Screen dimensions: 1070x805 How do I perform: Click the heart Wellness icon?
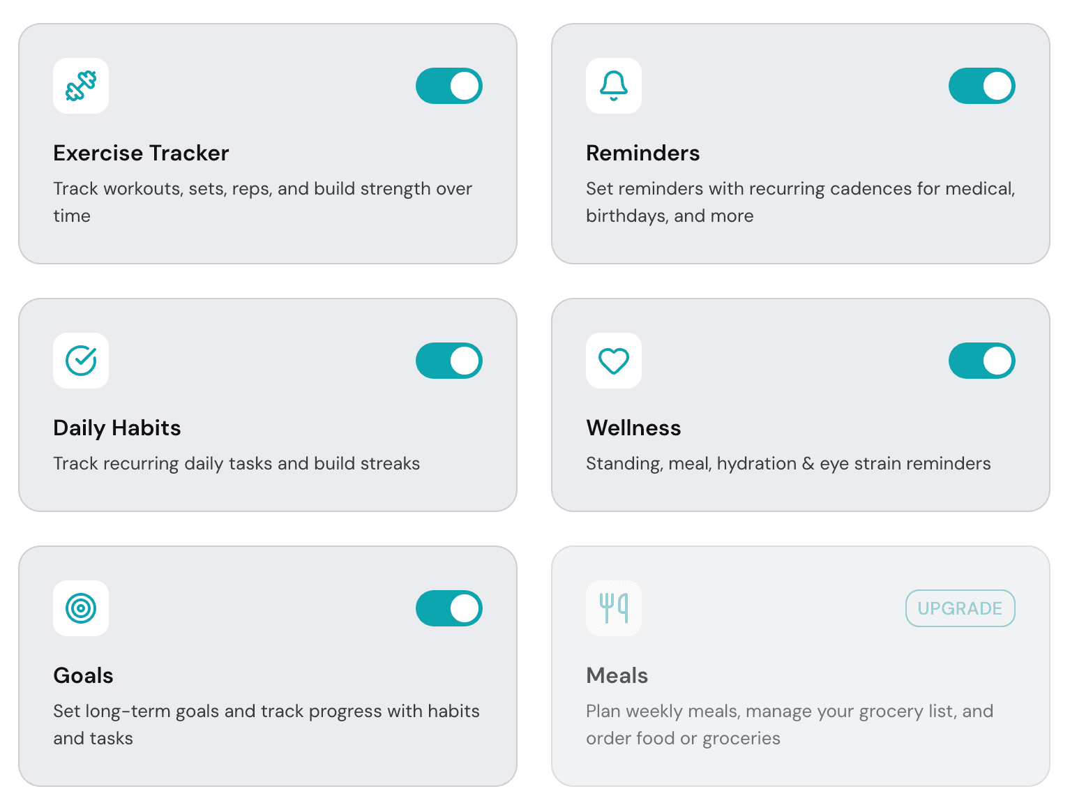pos(614,361)
